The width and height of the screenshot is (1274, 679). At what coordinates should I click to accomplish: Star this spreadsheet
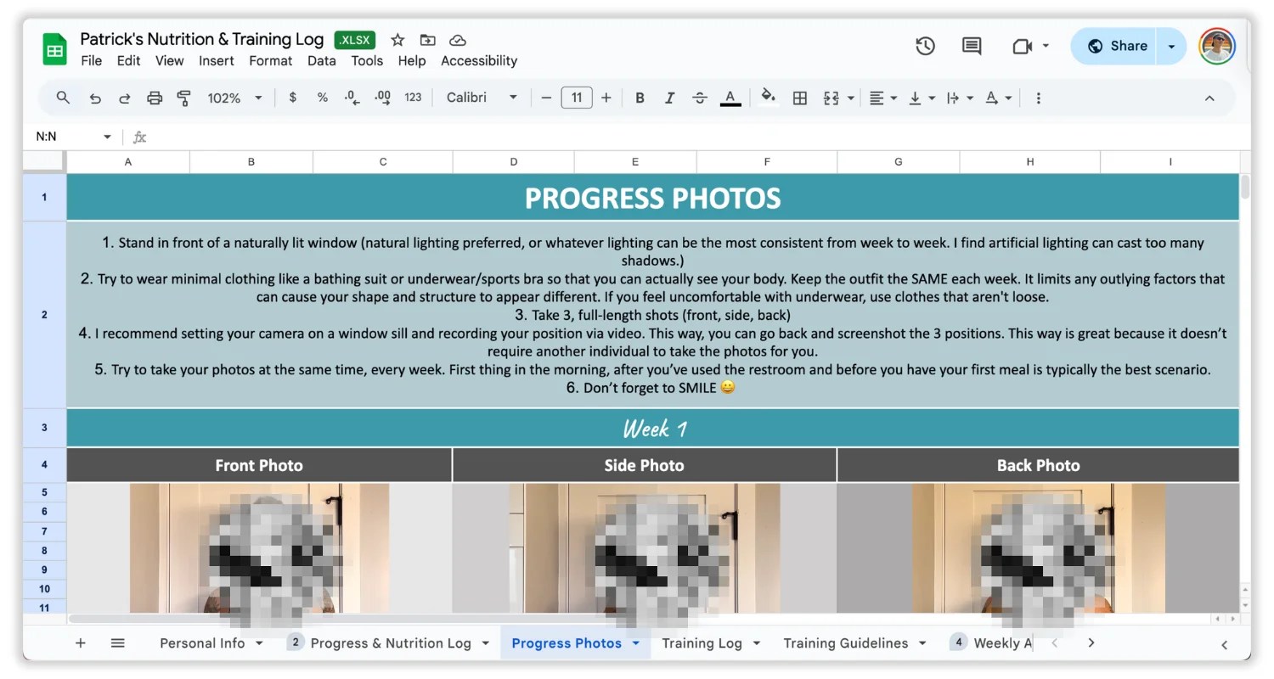[x=397, y=40]
